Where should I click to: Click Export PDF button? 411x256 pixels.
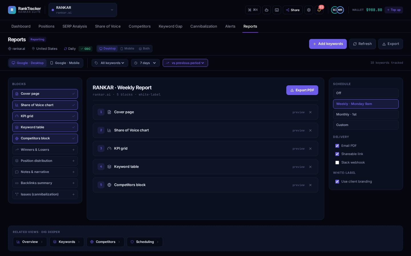coord(302,90)
